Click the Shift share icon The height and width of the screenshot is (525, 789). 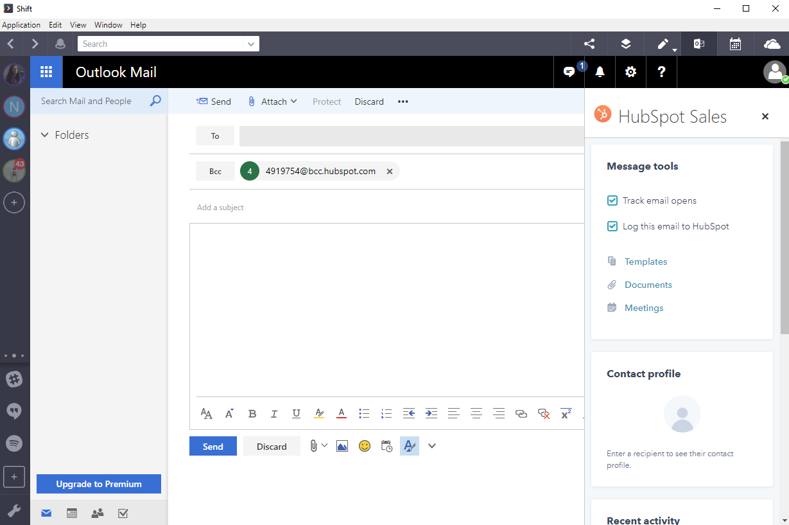click(x=589, y=44)
